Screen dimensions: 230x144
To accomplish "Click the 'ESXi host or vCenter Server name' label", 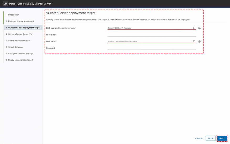I will 61,28.
